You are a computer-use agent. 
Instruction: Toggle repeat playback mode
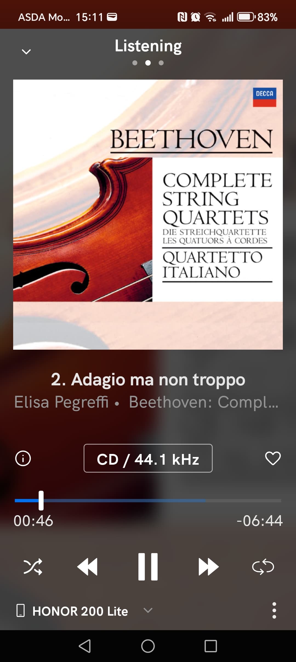tap(263, 567)
